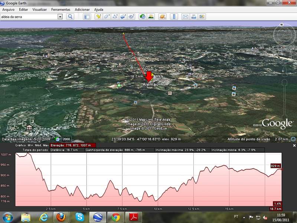Click the historical imagery clock icon in status bar
The width and height of the screenshot is (297, 223).
pos(58,139)
